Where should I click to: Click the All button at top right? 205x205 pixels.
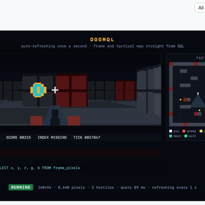[x=200, y=8]
